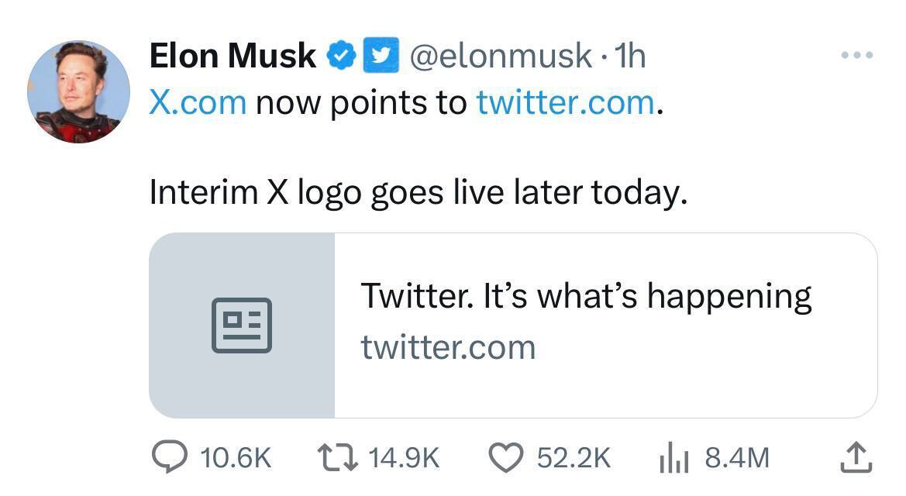Like the tweet with the heart icon

coord(506,458)
